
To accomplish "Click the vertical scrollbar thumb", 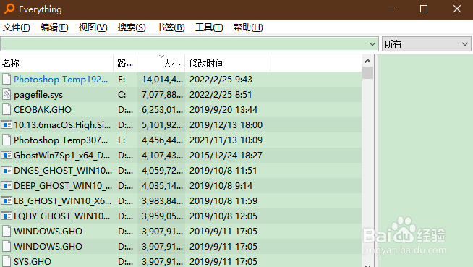I will point(367,72).
